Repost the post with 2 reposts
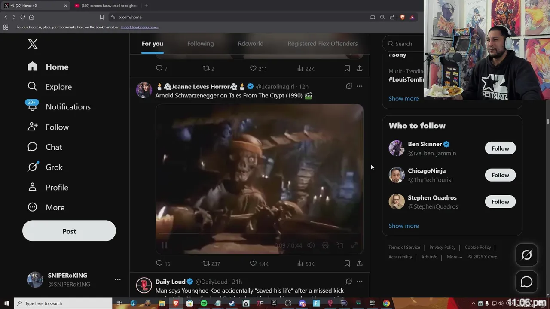The height and width of the screenshot is (309, 550). pos(208,68)
